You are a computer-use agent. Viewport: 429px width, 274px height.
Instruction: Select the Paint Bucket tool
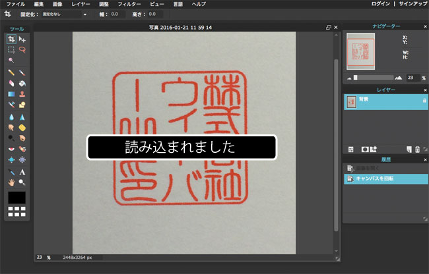22,83
